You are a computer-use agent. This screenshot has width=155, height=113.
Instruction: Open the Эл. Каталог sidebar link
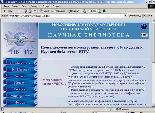click(x=20, y=69)
